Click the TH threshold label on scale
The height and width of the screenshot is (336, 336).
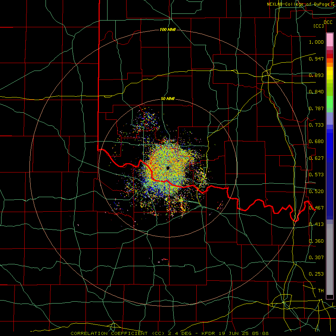(x=321, y=291)
